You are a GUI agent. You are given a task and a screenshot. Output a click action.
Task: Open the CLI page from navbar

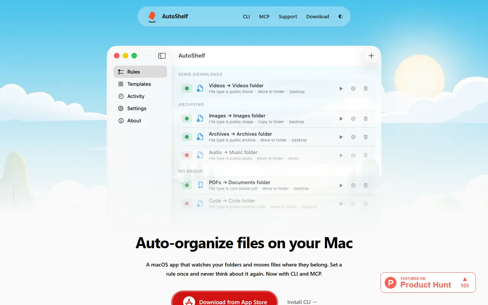click(246, 16)
